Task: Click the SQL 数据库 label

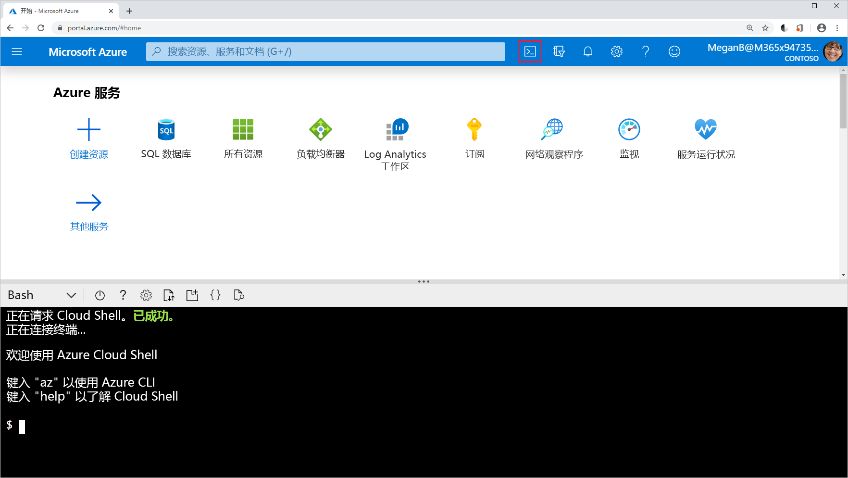Action: 166,154
